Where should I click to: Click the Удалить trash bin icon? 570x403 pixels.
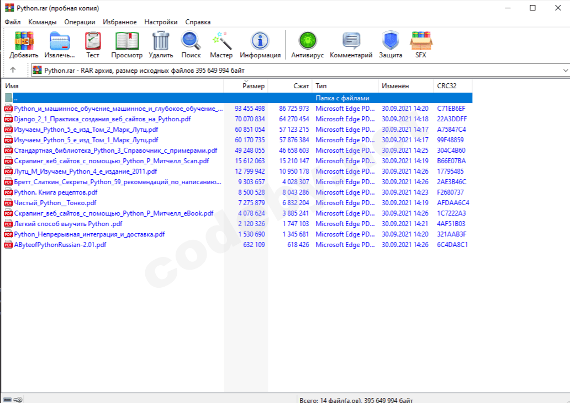tap(161, 41)
